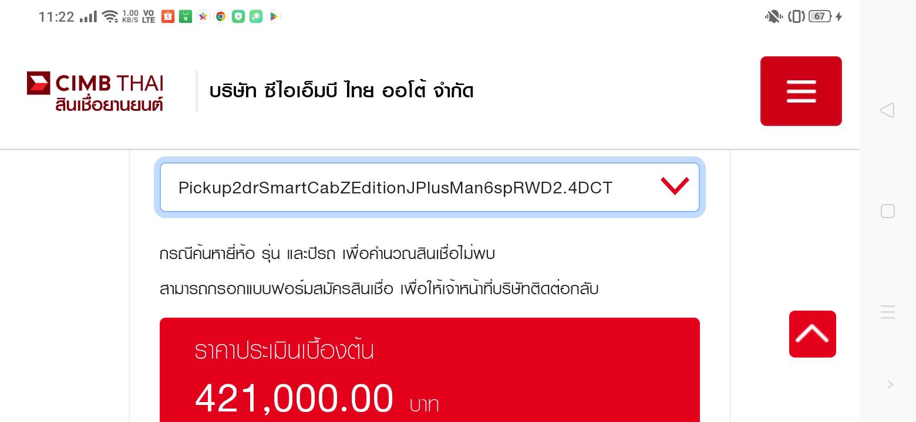Tap the Wi-Fi signal status icon
This screenshot has height=422, width=916.
110,17
